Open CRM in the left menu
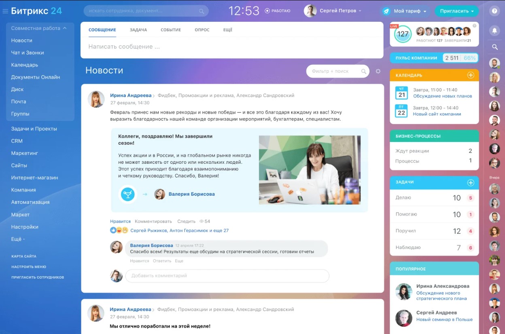The width and height of the screenshot is (505, 334). (x=17, y=141)
